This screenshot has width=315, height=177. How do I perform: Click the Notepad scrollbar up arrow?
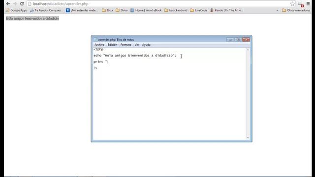tap(248, 50)
